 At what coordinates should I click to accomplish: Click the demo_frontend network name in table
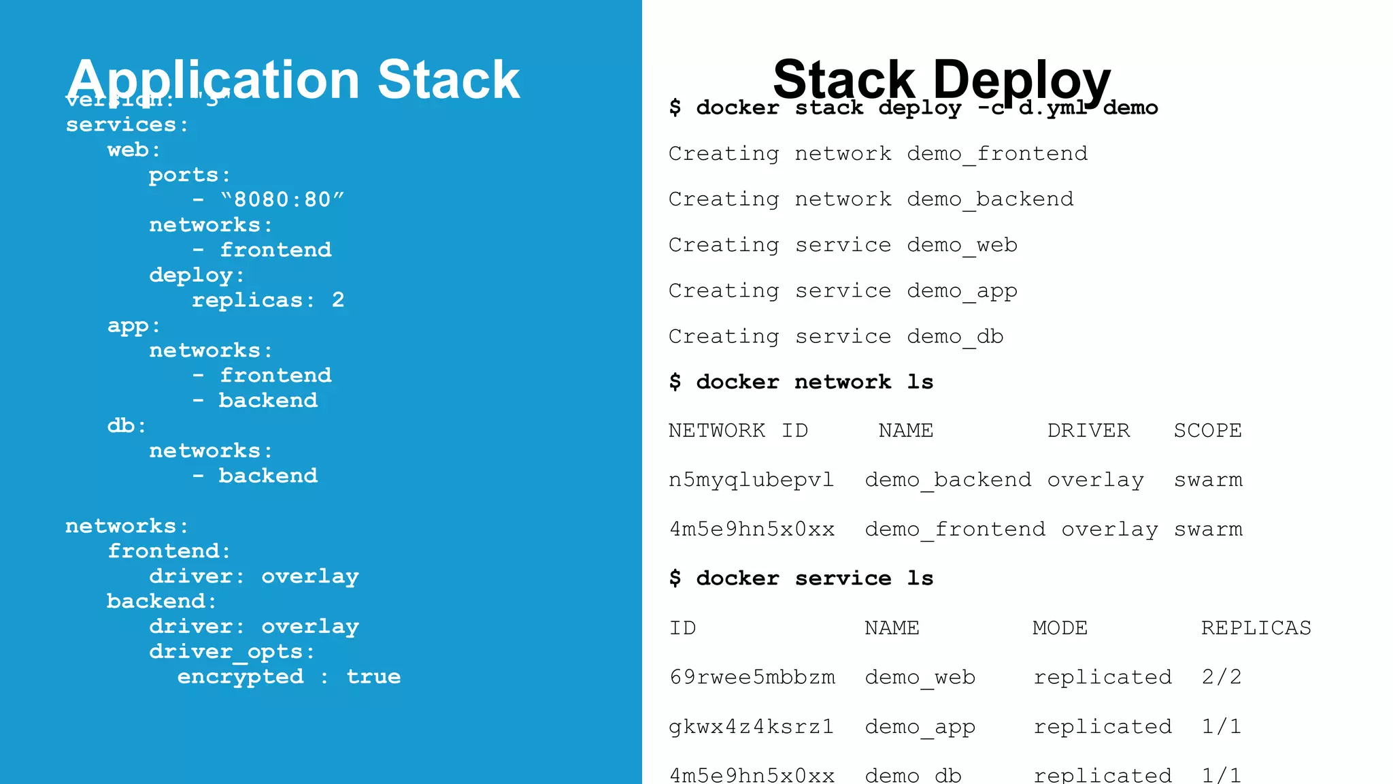(x=955, y=529)
